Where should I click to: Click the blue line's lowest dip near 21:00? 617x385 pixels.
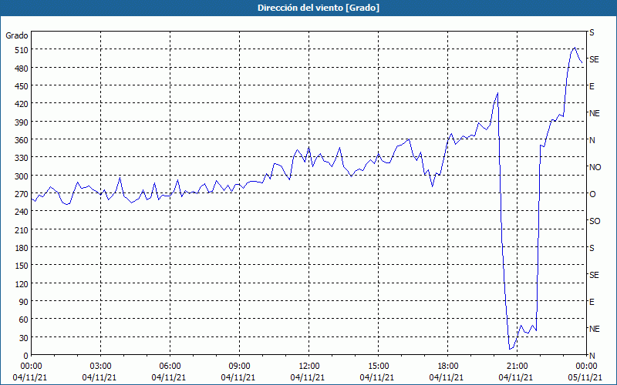click(510, 349)
